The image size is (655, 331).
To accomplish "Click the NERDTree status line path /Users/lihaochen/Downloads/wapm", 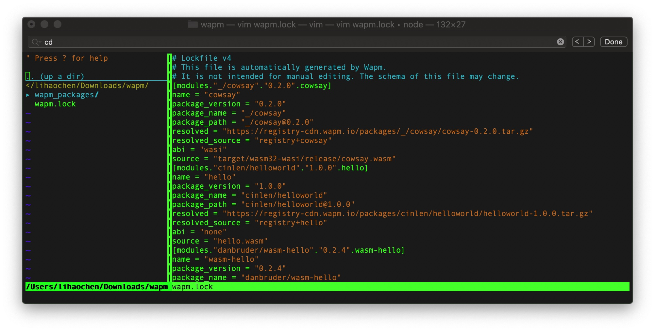I will click(97, 287).
